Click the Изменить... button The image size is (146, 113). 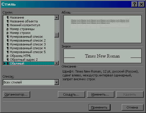(x=101, y=94)
